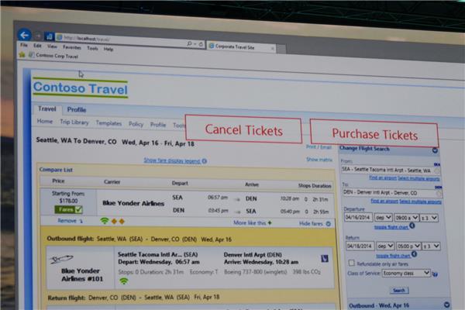Click the browser back arrow button
The width and height of the screenshot is (465, 310).
pyautogui.click(x=24, y=35)
